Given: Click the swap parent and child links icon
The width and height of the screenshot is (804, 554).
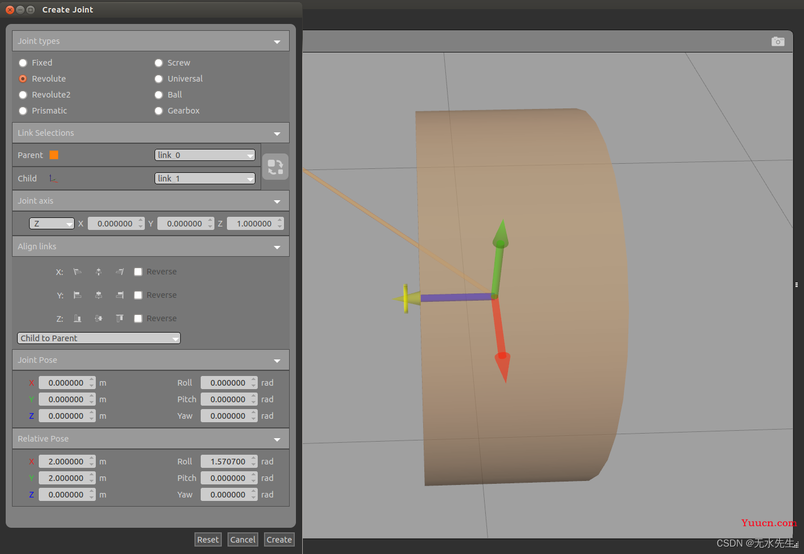Looking at the screenshot, I should [x=275, y=167].
